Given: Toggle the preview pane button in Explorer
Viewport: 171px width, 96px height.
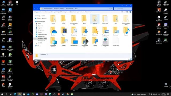Looking at the screenshot, I should (x=127, y=12).
